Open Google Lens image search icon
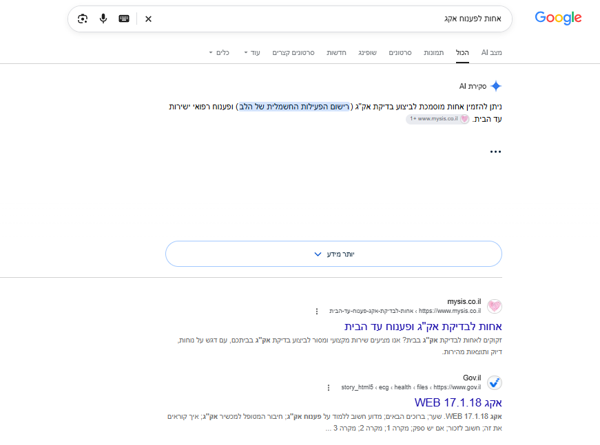 click(x=83, y=19)
